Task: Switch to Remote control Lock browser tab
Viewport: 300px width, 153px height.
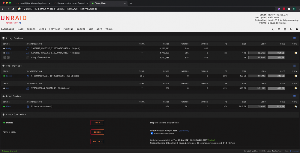Action: point(70,3)
